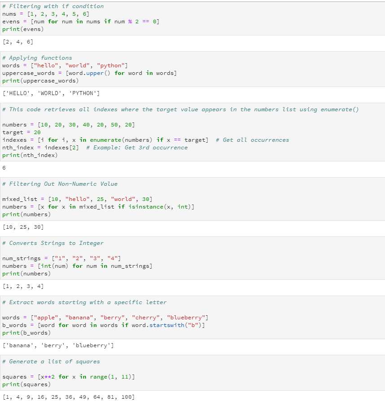Screen dimensions: 385x401
Task: Click the squares output list ending in 100
Action: click(x=68, y=397)
